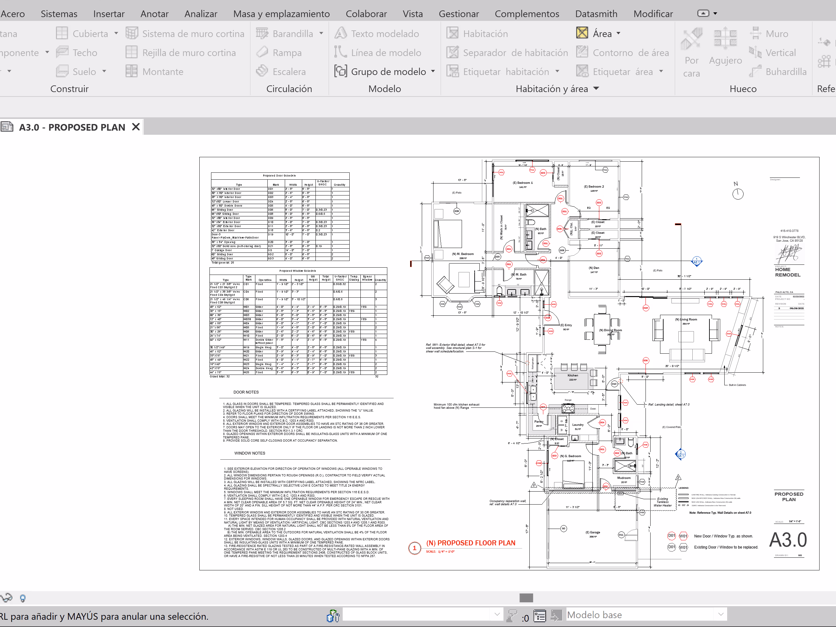Switch to the Anotar ribbon tab
The image size is (836, 627).
(x=154, y=14)
